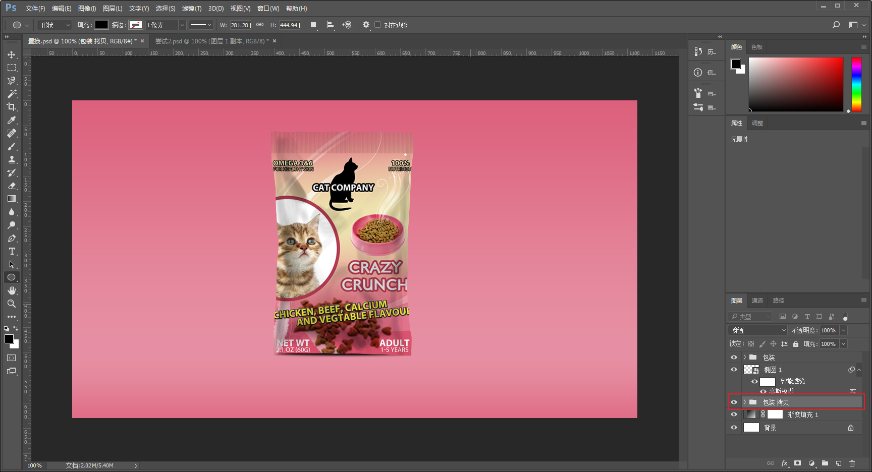The height and width of the screenshot is (472, 872).
Task: Select the Magic Wand tool
Action: tap(12, 94)
